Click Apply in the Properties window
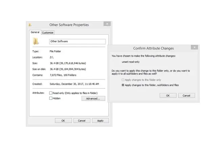 (100, 121)
